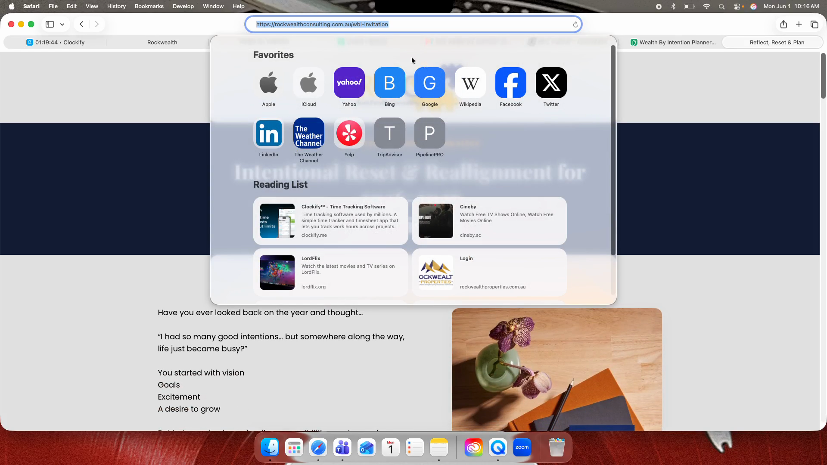Open the LordFlix reading list item
Screen dimensions: 827x465
(x=331, y=273)
